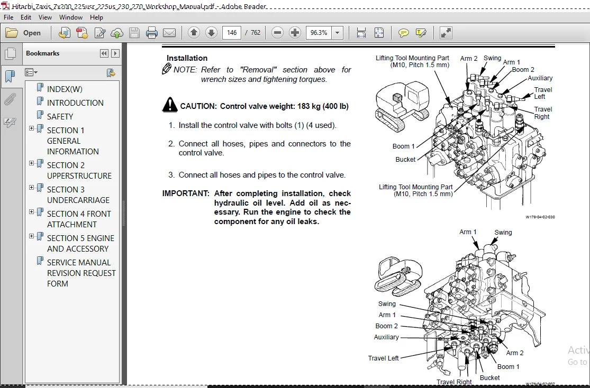Open the File menu
This screenshot has height=388, width=590.
8,17
